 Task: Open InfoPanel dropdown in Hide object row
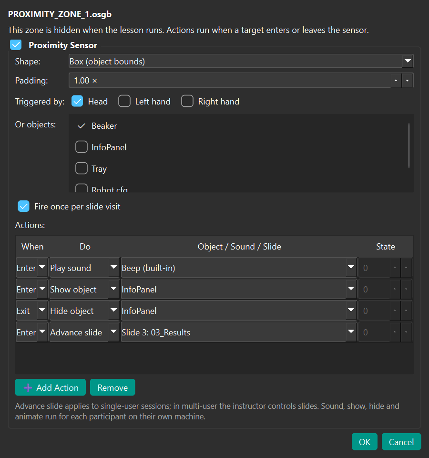pos(239,311)
